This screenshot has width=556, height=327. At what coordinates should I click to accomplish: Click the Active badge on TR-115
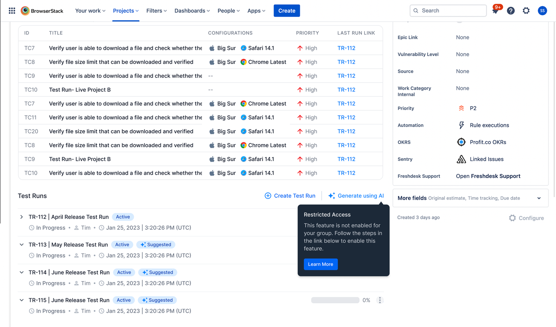(124, 300)
